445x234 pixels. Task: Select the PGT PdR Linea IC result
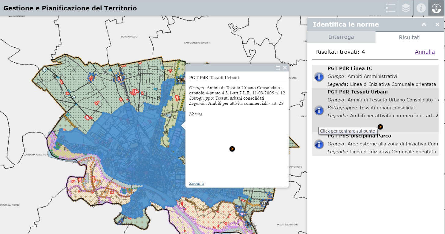pos(350,68)
